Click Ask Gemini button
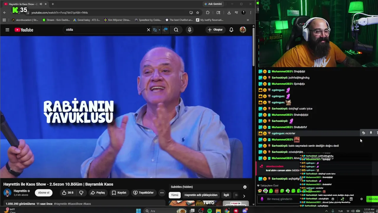This screenshot has height=213, width=378. pyautogui.click(x=213, y=4)
